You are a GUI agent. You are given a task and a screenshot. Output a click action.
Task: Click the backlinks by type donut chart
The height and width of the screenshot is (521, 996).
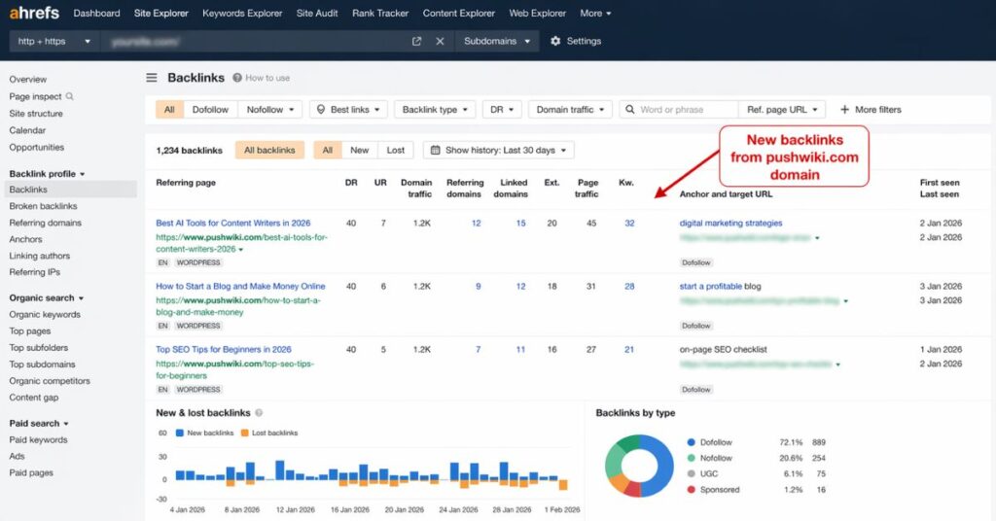[x=639, y=466]
